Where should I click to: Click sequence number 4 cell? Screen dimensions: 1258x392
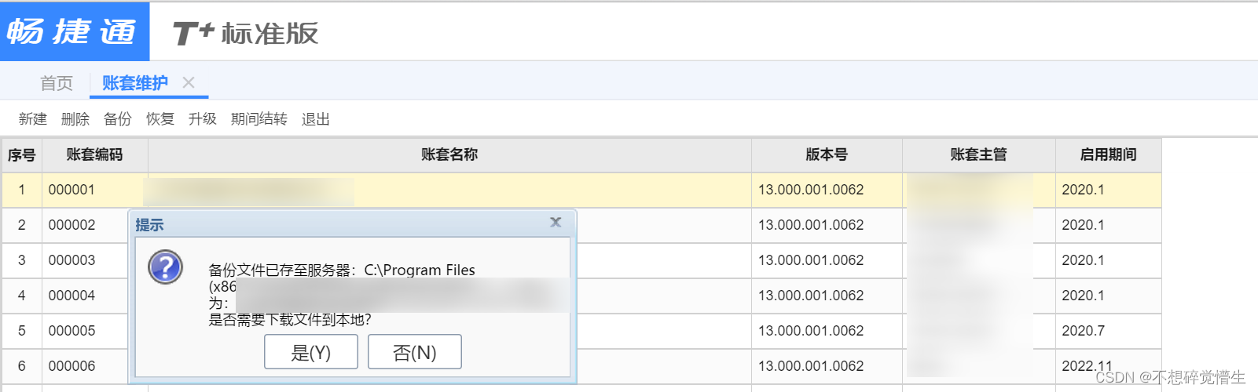click(x=22, y=296)
